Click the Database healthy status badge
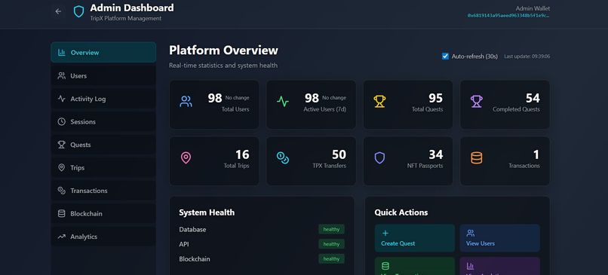Image resolution: width=608 pixels, height=275 pixels. click(x=331, y=229)
